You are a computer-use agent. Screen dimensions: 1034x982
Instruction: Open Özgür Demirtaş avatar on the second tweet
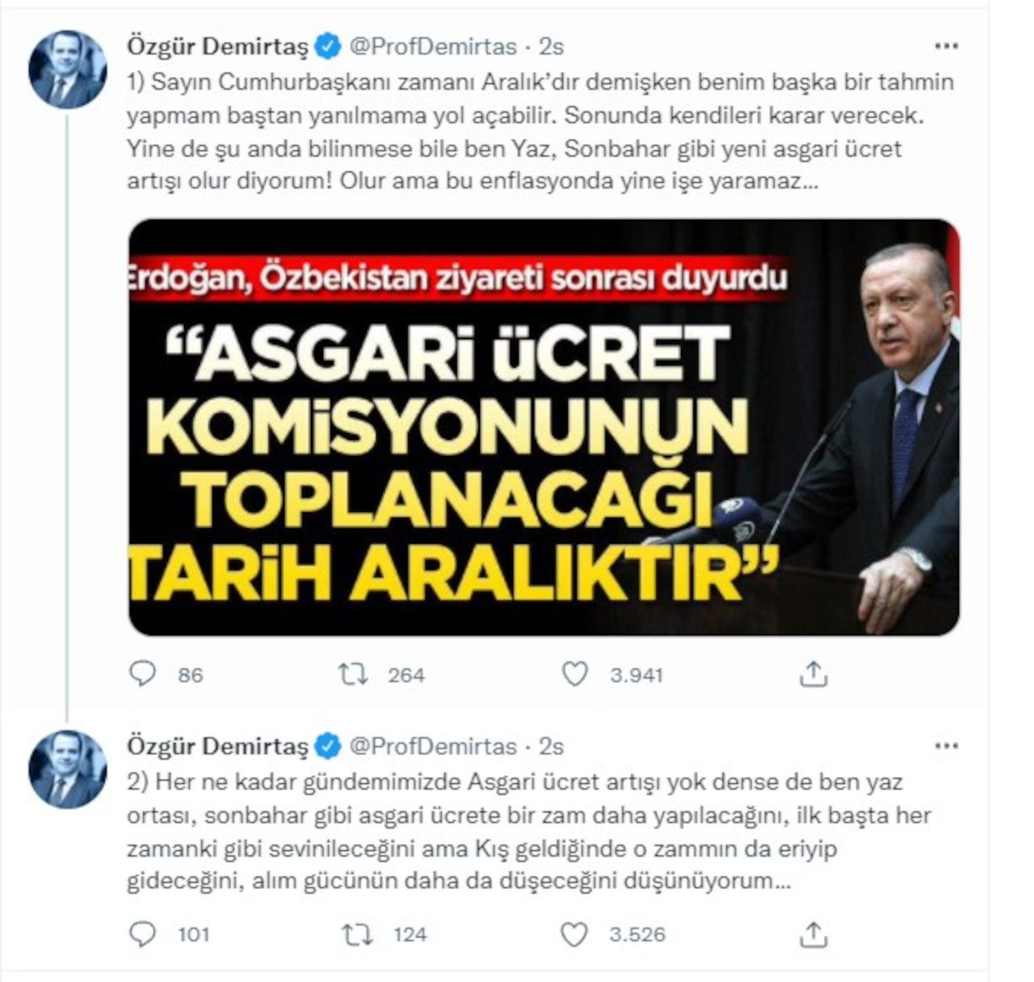pyautogui.click(x=68, y=769)
